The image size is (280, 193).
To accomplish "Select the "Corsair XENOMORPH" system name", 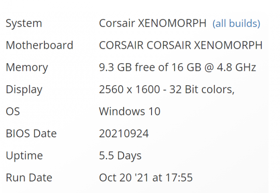I will click(153, 23).
